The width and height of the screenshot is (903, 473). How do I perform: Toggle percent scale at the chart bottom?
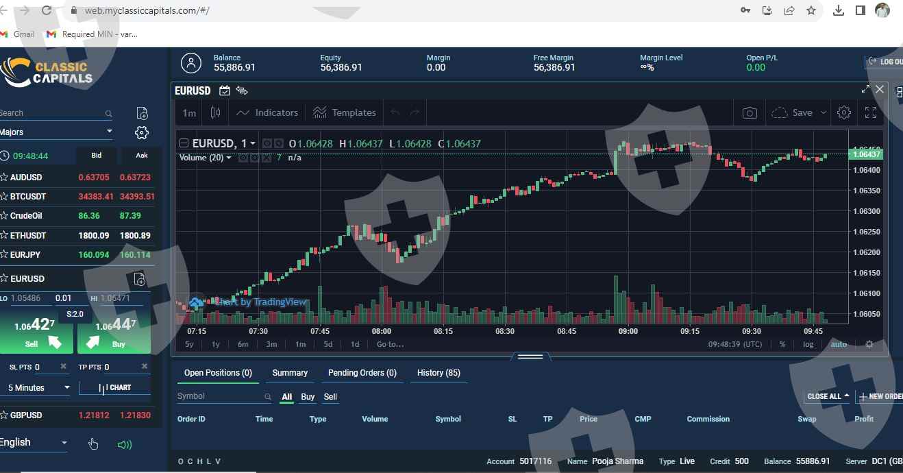[782, 344]
